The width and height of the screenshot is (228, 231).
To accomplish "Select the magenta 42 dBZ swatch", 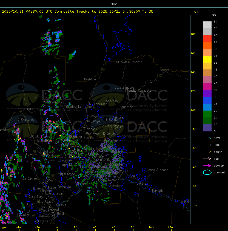I will click(x=207, y=87).
